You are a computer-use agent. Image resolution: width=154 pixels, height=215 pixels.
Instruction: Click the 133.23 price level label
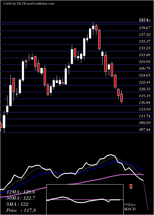pyautogui.click(x=144, y=48)
